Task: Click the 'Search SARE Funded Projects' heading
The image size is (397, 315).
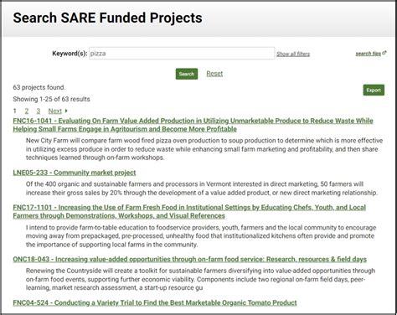Action: (107, 18)
